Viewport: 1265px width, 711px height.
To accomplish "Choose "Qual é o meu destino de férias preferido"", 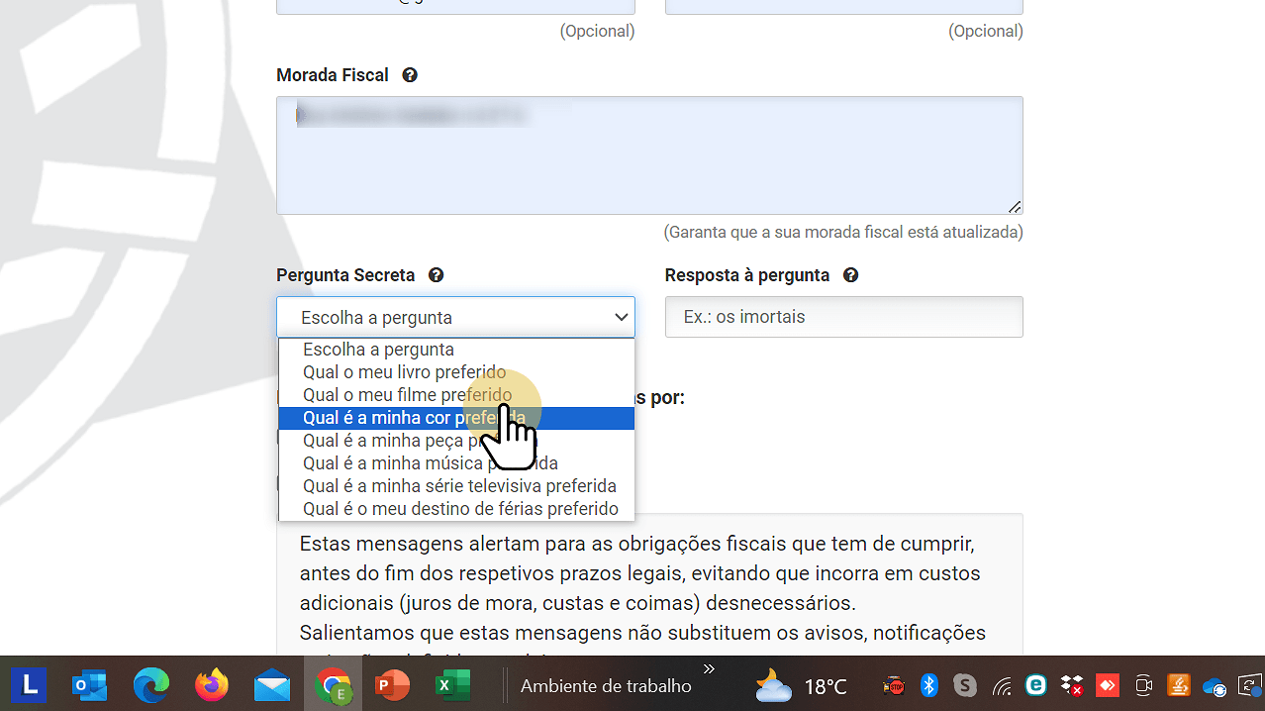I will tap(462, 508).
